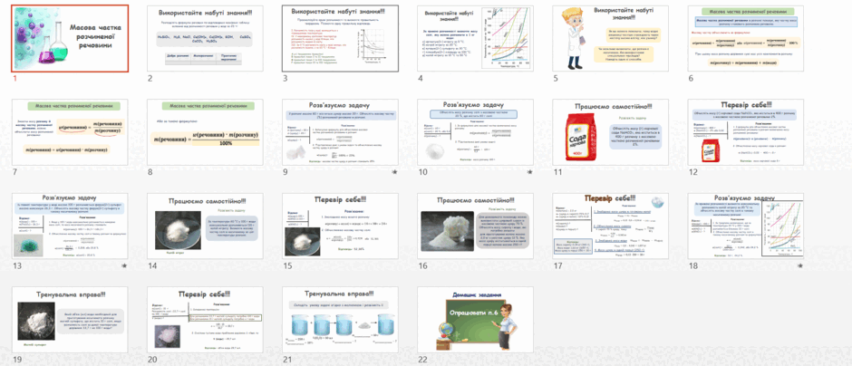852x366 pixels.
Task: Select slide 20 thumbnail "Перевір себе!!!"
Action: pos(205,320)
